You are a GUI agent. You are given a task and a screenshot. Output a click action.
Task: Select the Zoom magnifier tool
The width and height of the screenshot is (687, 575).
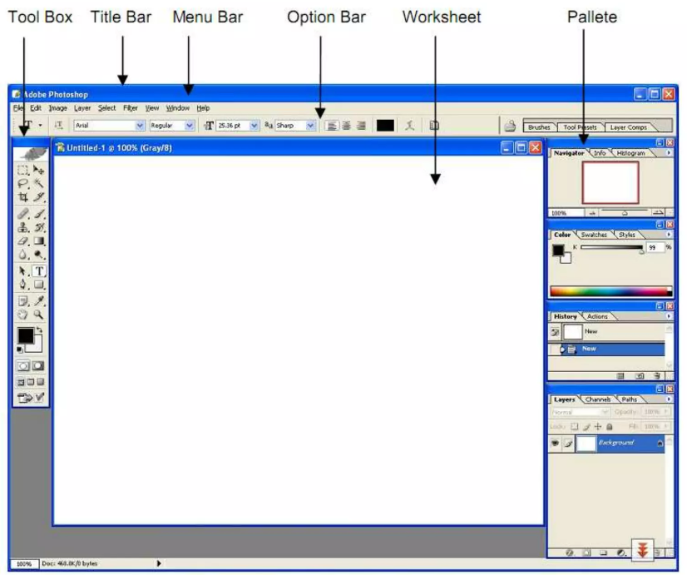39,315
